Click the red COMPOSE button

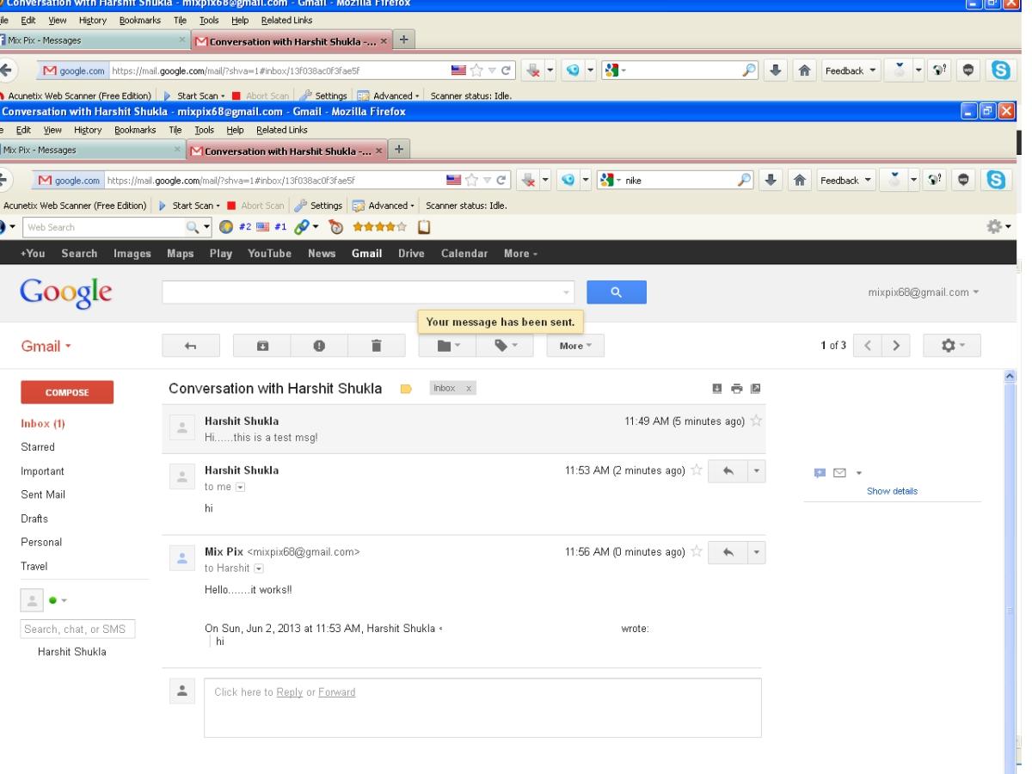click(x=67, y=392)
